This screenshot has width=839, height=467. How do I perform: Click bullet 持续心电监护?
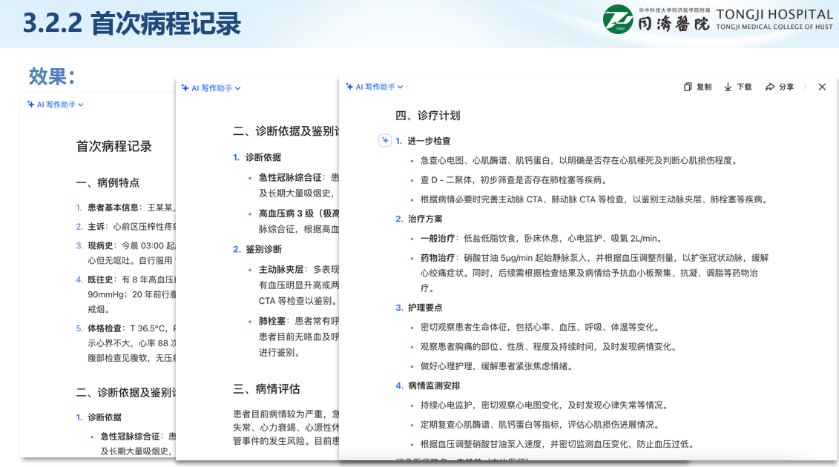coord(544,405)
